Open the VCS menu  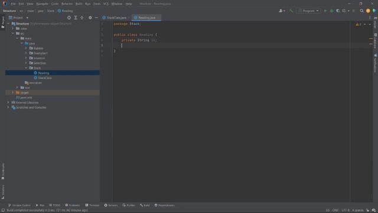(x=106, y=4)
